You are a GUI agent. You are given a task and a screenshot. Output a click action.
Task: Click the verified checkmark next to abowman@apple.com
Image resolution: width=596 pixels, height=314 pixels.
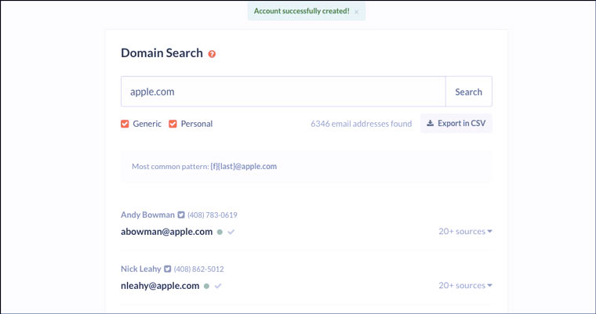[x=231, y=232]
